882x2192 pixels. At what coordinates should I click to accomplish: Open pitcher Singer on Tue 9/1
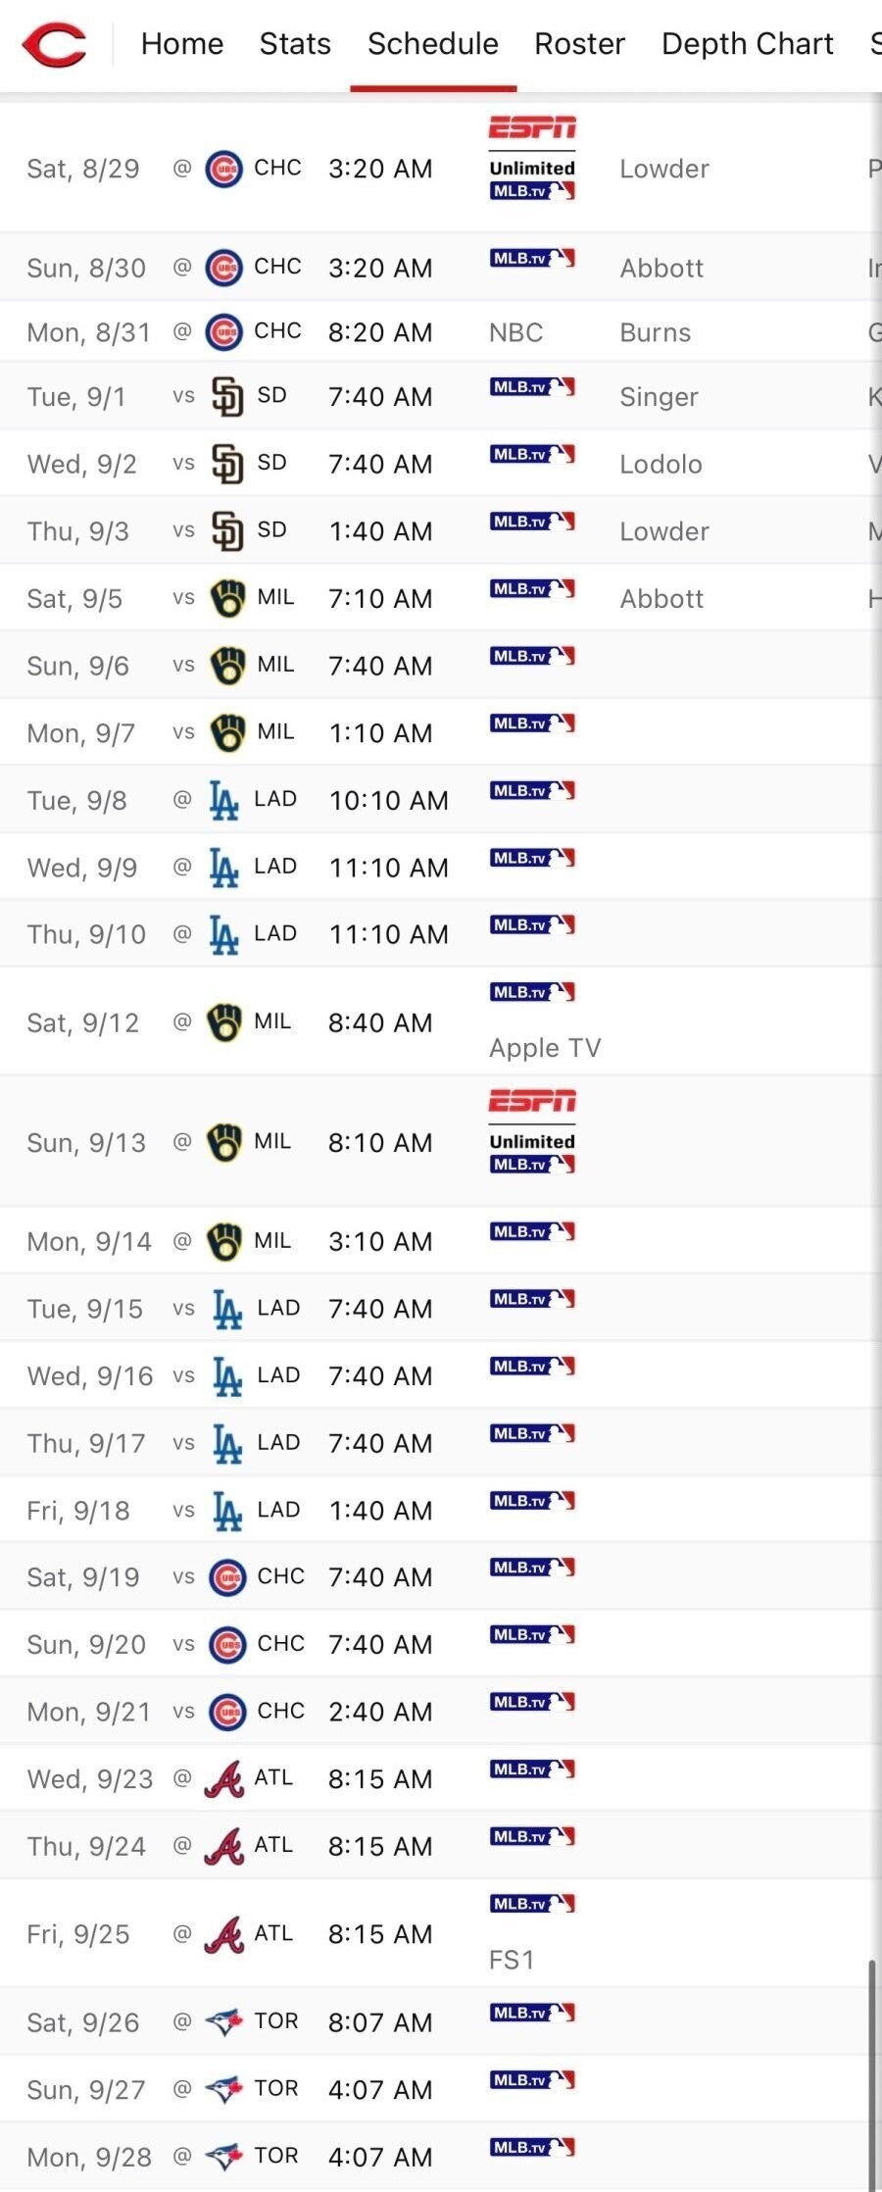click(x=659, y=396)
